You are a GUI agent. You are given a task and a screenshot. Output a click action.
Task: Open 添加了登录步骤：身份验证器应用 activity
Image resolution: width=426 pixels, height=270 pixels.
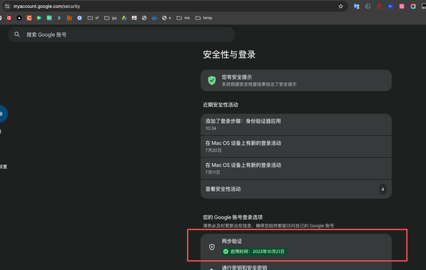point(296,124)
